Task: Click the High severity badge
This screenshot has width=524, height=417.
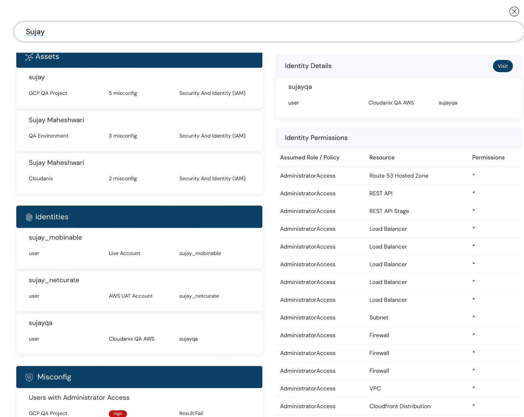Action: click(118, 413)
